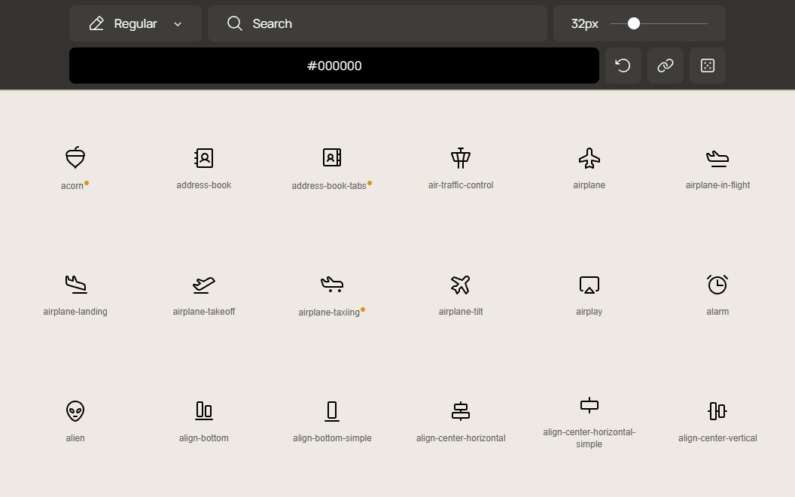Click the icon size slider handle

634,23
